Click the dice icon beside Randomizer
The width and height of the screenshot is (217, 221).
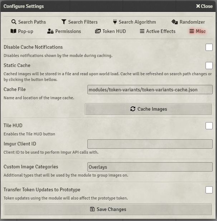click(x=174, y=22)
